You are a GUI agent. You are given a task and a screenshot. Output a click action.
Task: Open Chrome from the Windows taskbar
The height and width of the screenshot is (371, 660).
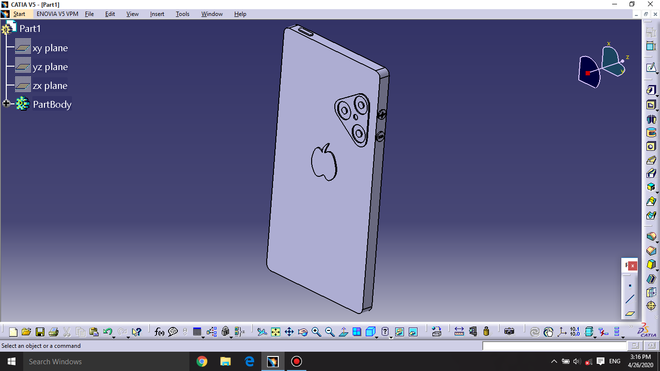202,361
